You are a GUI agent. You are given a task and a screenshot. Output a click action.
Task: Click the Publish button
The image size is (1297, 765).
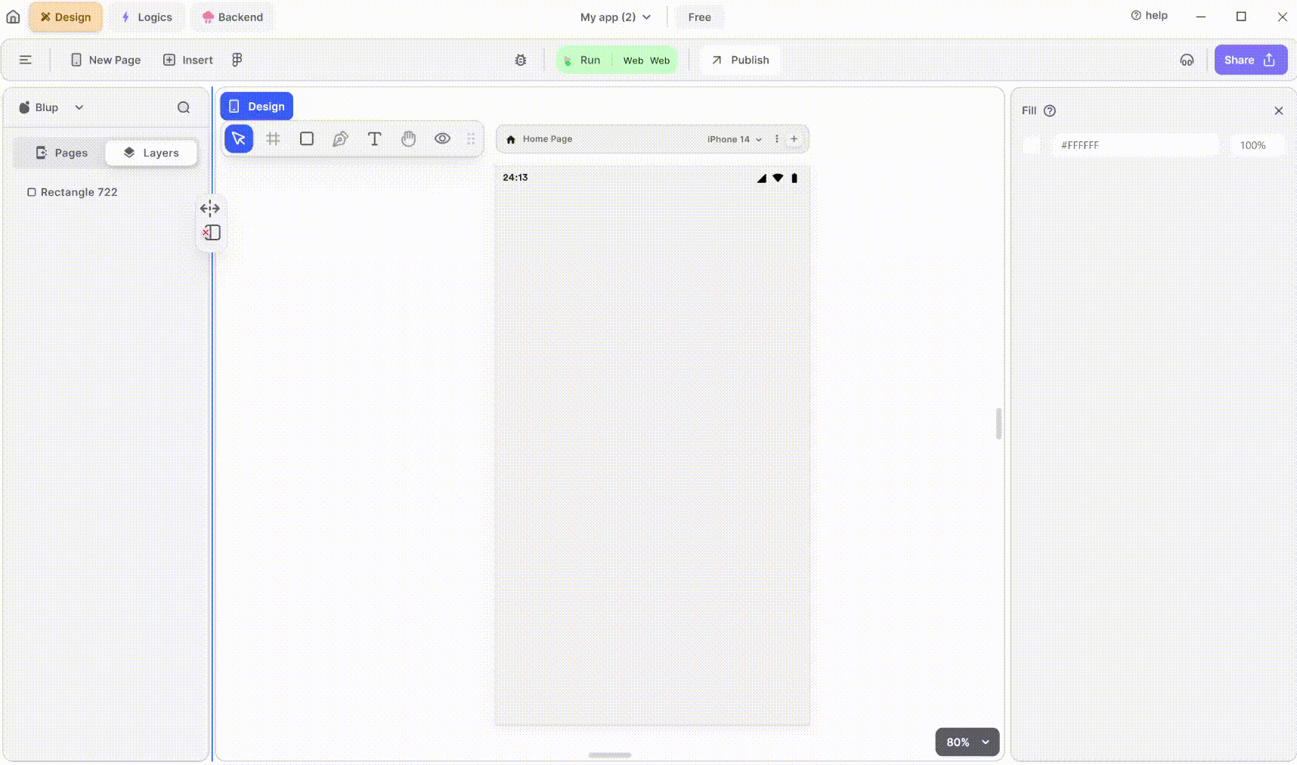coord(739,60)
